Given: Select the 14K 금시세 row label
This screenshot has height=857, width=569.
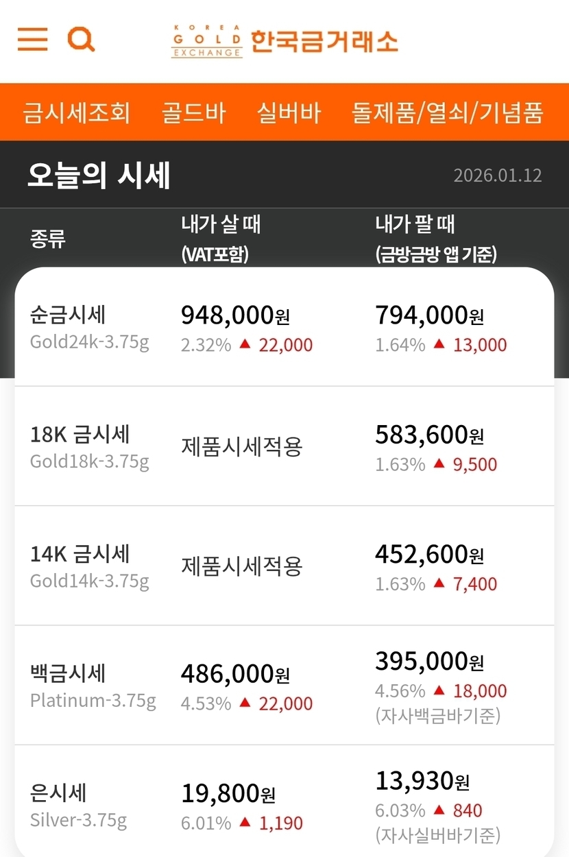Looking at the screenshot, I should [80, 554].
